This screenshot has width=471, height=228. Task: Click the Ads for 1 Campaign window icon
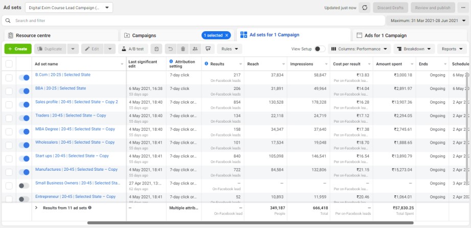[x=359, y=35]
